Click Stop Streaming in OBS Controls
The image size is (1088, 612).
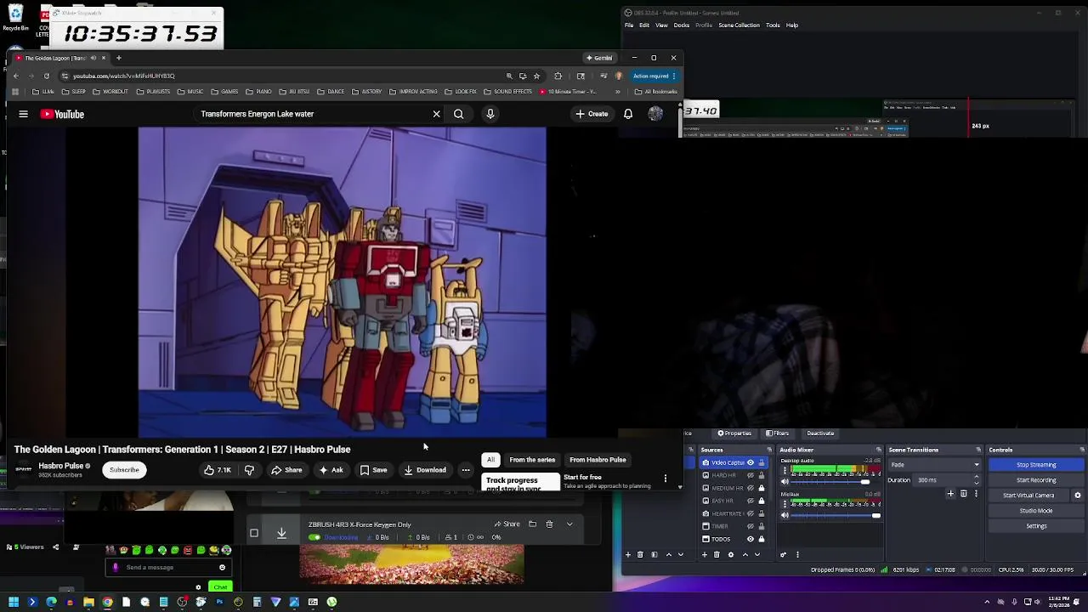[1036, 465]
